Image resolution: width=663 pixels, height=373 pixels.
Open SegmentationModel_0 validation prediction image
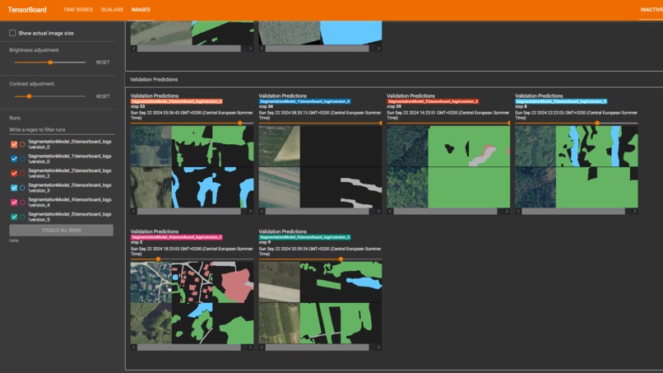pyautogui.click(x=192, y=166)
